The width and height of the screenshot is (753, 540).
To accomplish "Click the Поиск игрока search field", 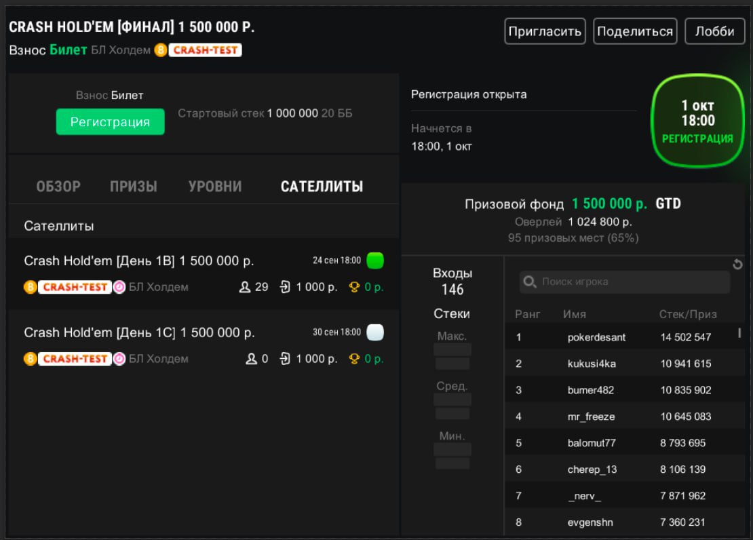I will [x=631, y=282].
